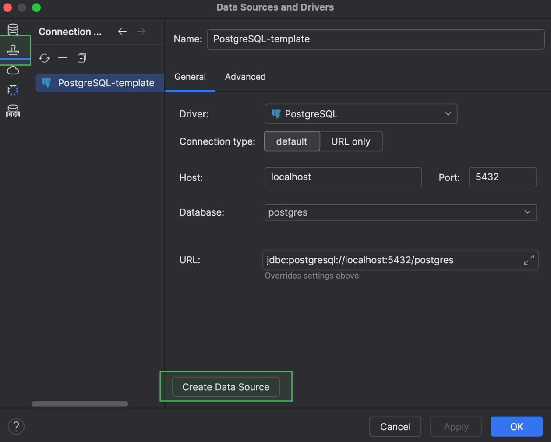This screenshot has width=551, height=442.
Task: Remove the selected template with minus icon
Action: pyautogui.click(x=63, y=58)
